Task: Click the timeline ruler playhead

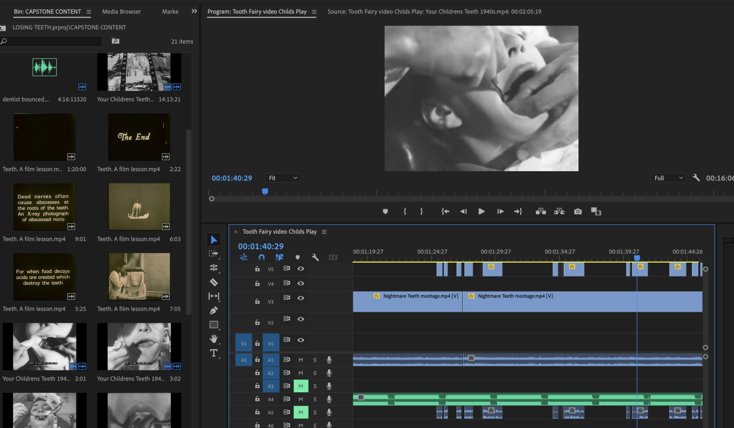Action: [x=637, y=258]
